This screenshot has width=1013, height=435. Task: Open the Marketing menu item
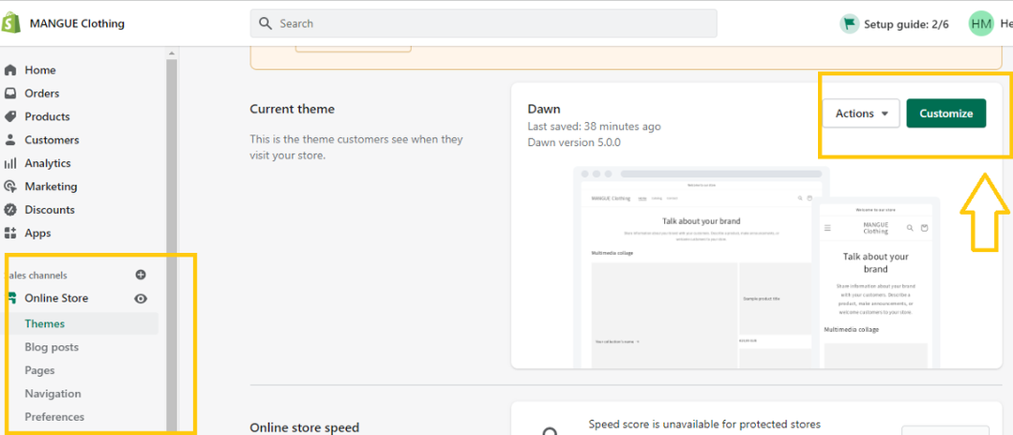[x=51, y=187]
